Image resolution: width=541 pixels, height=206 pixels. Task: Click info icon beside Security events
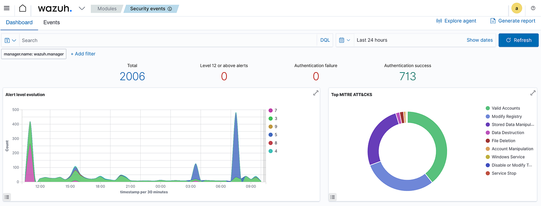point(170,9)
